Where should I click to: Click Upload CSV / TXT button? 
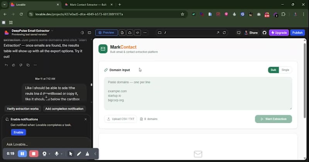click(x=121, y=119)
